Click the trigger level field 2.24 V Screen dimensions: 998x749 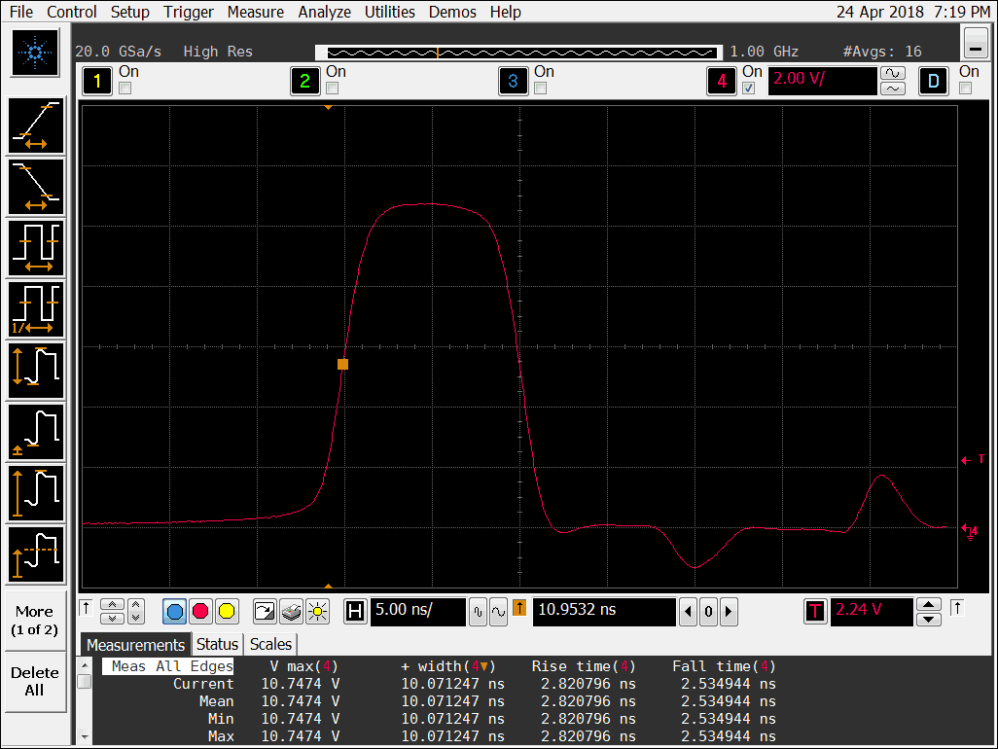[872, 612]
